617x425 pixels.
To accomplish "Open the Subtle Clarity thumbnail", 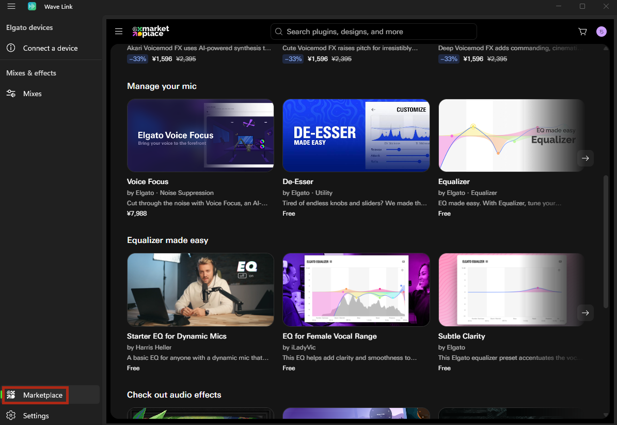I will (512, 290).
